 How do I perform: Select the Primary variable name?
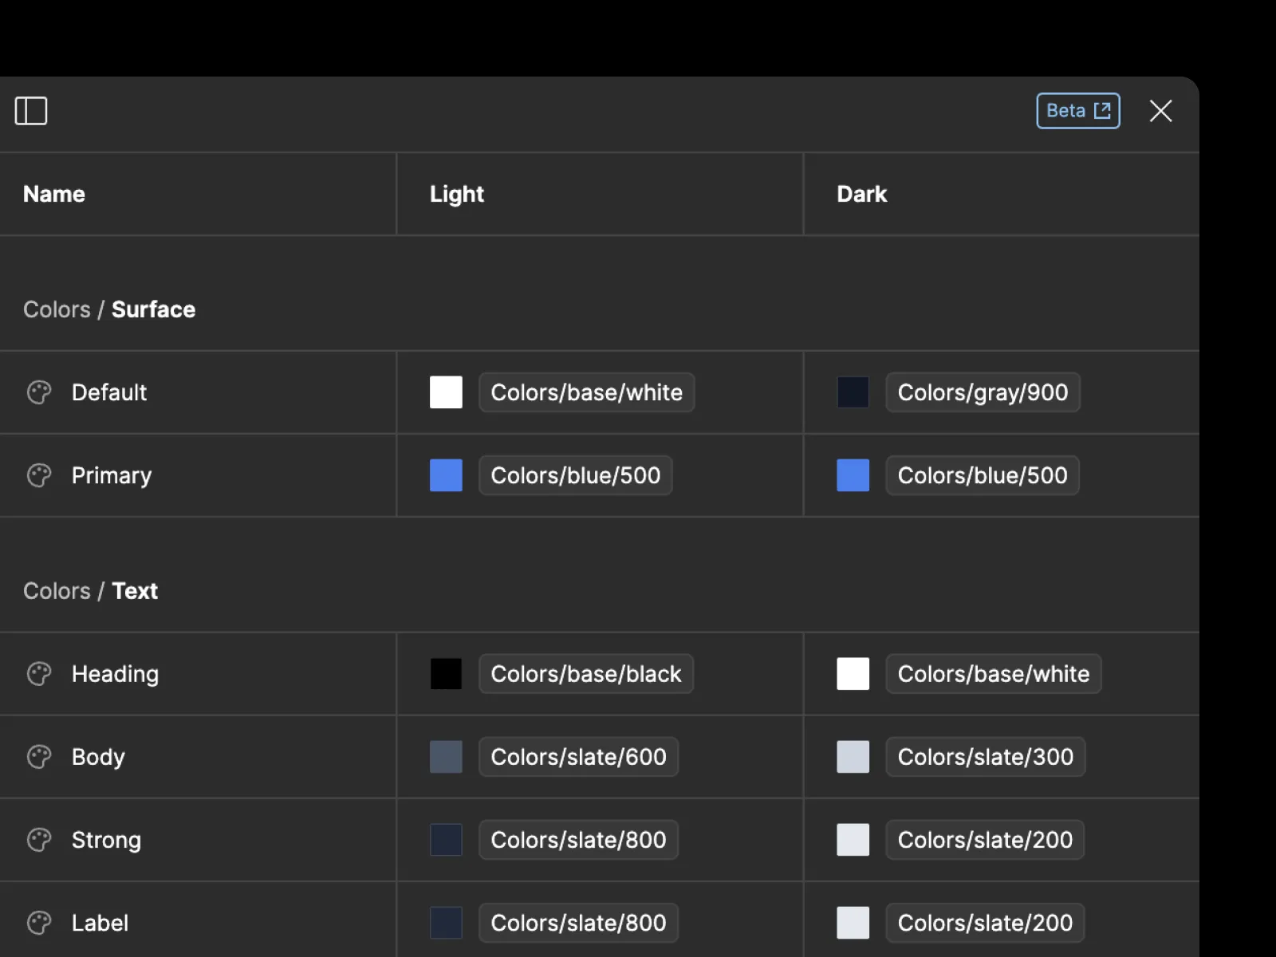point(112,475)
